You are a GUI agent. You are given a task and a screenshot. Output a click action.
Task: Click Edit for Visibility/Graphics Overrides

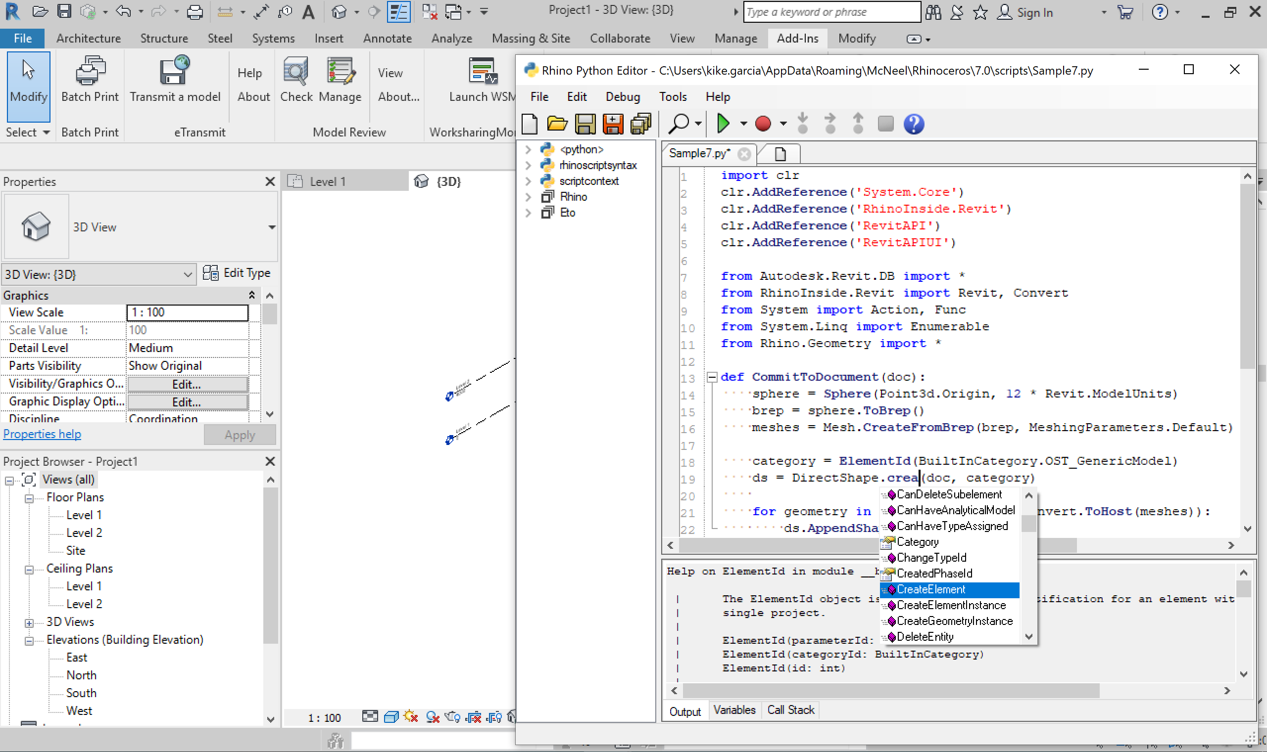187,384
